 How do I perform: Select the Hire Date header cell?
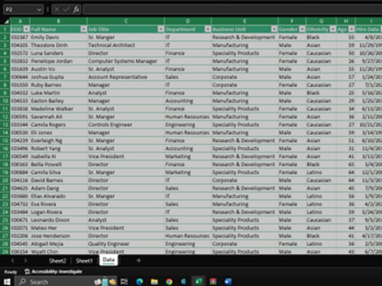click(x=369, y=29)
